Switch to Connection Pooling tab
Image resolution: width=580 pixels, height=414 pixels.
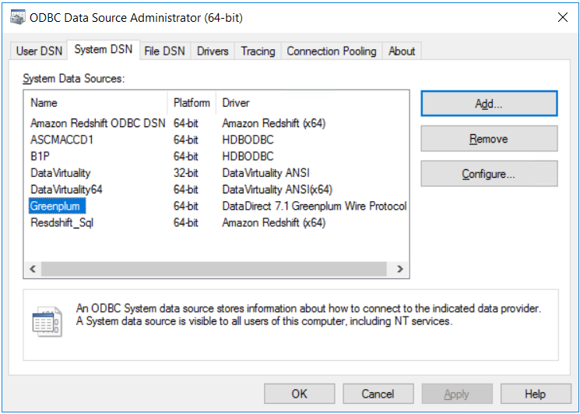pyautogui.click(x=332, y=51)
